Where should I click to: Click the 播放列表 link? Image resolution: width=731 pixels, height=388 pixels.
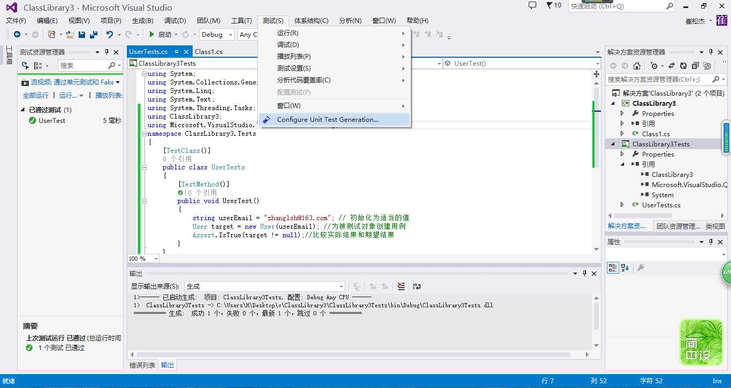109,95
